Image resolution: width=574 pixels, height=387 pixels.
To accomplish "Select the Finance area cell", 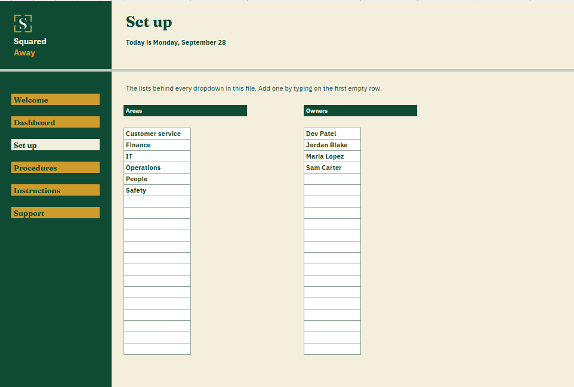I will pyautogui.click(x=157, y=145).
